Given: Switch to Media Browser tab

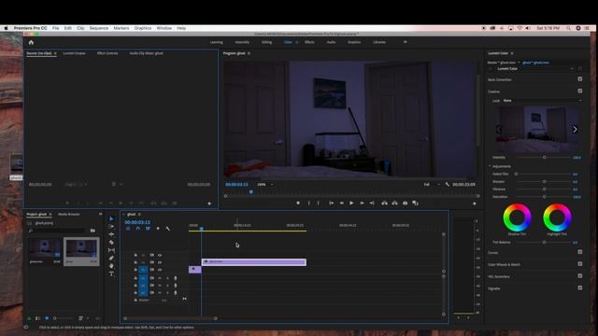Looking at the screenshot, I should (x=69, y=214).
